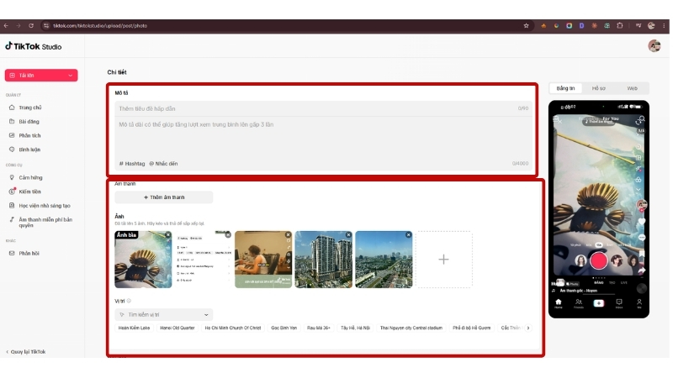The height and width of the screenshot is (378, 673).
Task: Remove the Ảnh bìa cover image
Action: (168, 235)
